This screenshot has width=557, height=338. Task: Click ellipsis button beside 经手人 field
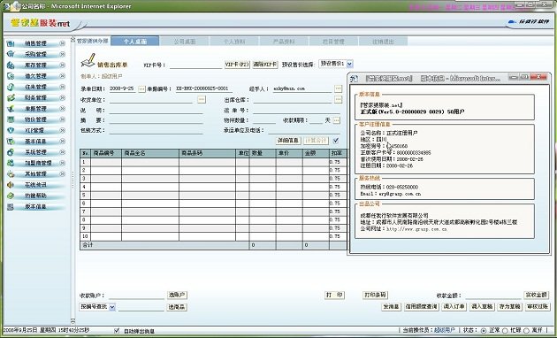click(338, 88)
